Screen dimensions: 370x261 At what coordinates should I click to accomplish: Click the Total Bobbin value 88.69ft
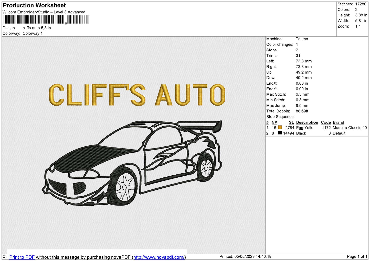coord(302,111)
